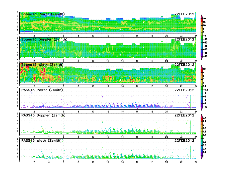The height and width of the screenshot is (174, 225).
Task: Click hour 12 tick below Spano13 Power panel
Action: coord(108,36)
